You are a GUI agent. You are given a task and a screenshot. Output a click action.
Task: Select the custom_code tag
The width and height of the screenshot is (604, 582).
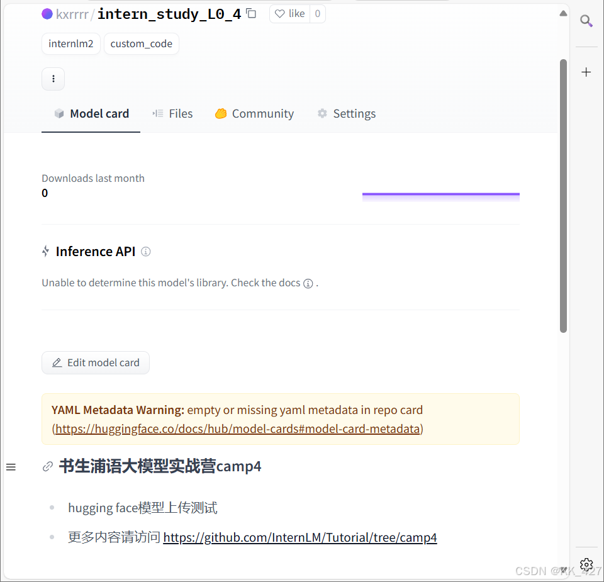142,44
